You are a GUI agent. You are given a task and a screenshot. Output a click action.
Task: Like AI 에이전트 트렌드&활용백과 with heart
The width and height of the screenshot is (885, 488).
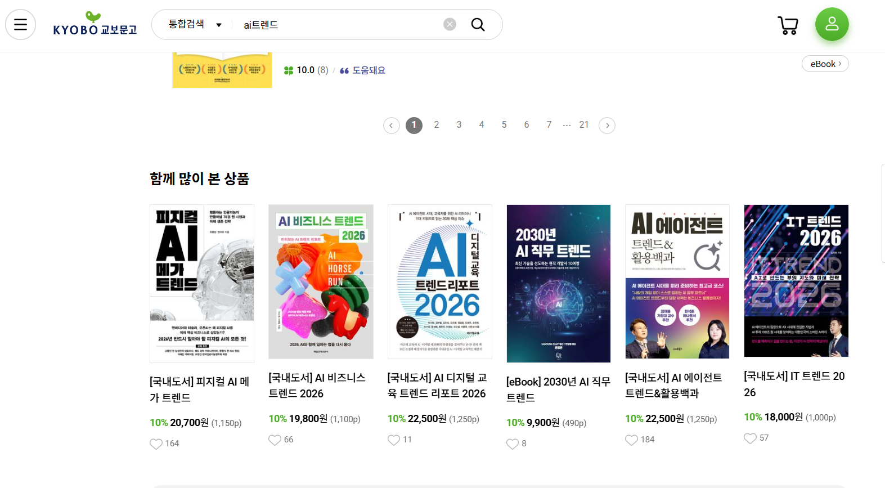pos(631,440)
